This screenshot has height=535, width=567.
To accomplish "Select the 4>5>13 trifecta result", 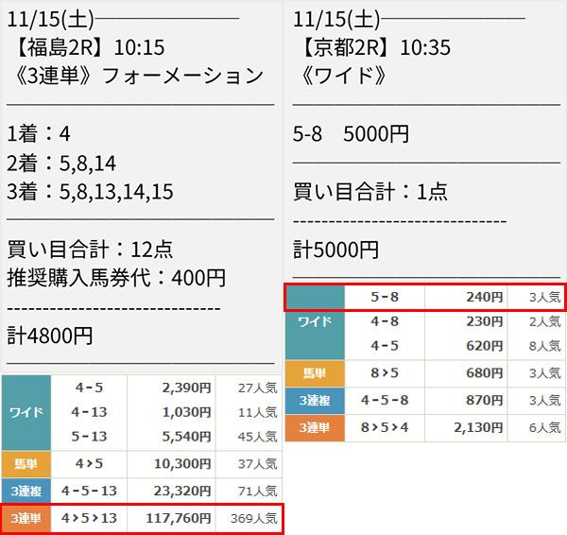I will tap(89, 518).
